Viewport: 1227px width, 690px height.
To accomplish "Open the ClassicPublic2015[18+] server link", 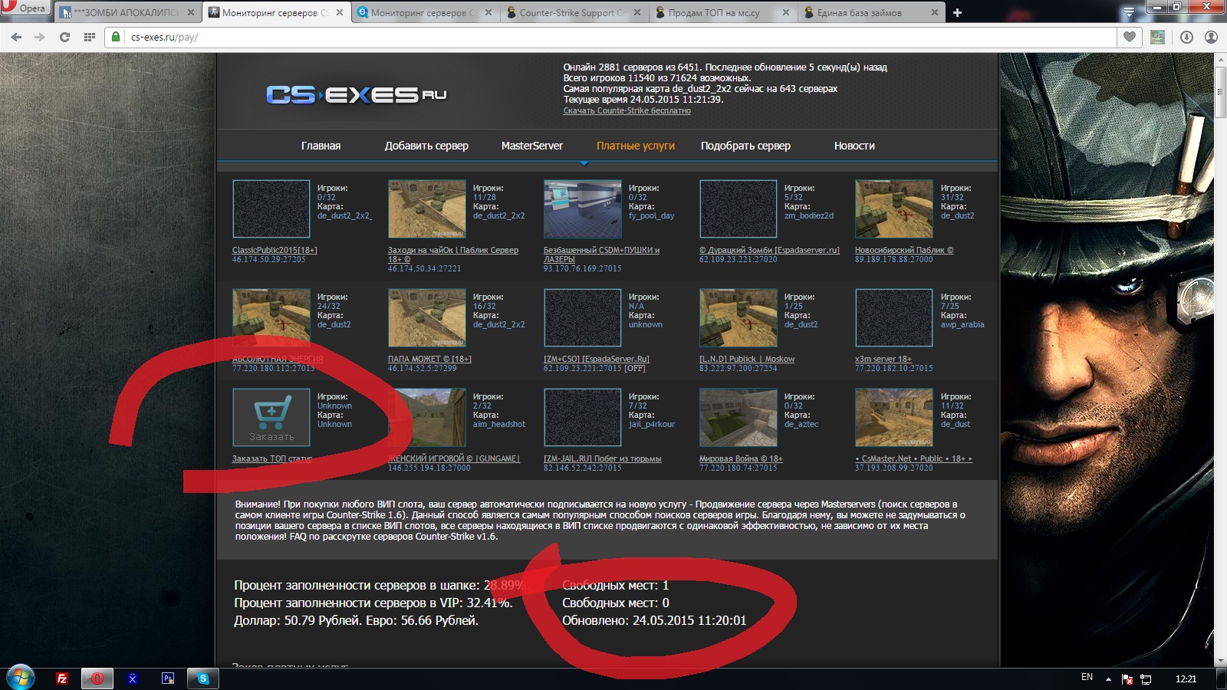I will (275, 250).
